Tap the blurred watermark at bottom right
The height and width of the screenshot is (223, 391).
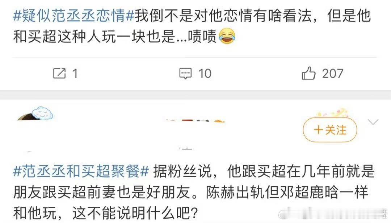pyautogui.click(x=334, y=214)
